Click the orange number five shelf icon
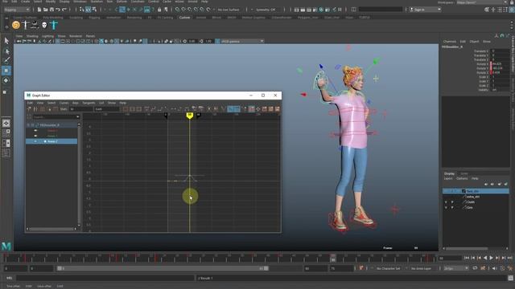515x289 pixels. click(16, 25)
